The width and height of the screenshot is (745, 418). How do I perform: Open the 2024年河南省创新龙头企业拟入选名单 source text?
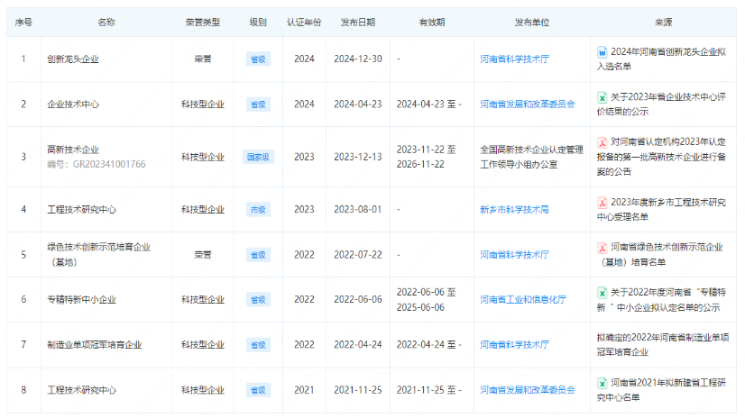coord(666,59)
